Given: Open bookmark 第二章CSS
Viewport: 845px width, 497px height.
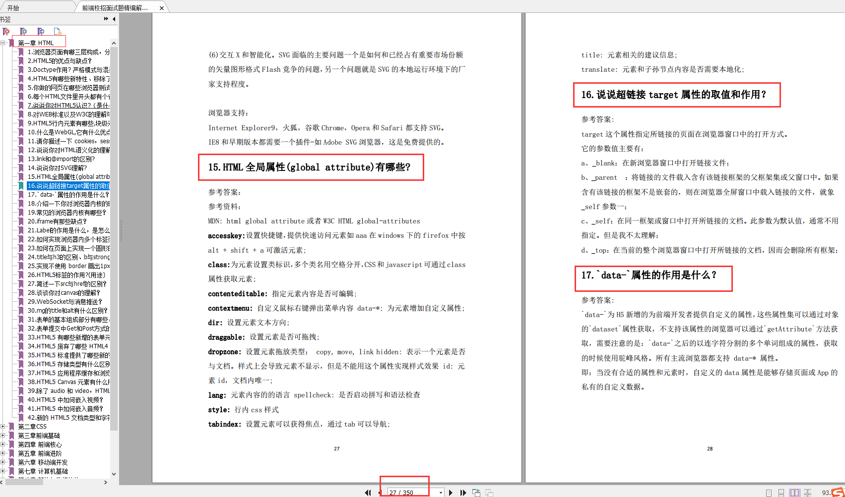Looking at the screenshot, I should coord(32,427).
